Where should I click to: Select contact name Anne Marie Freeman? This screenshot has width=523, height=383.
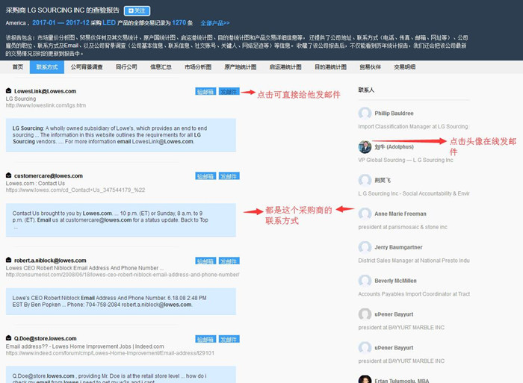[400, 214]
